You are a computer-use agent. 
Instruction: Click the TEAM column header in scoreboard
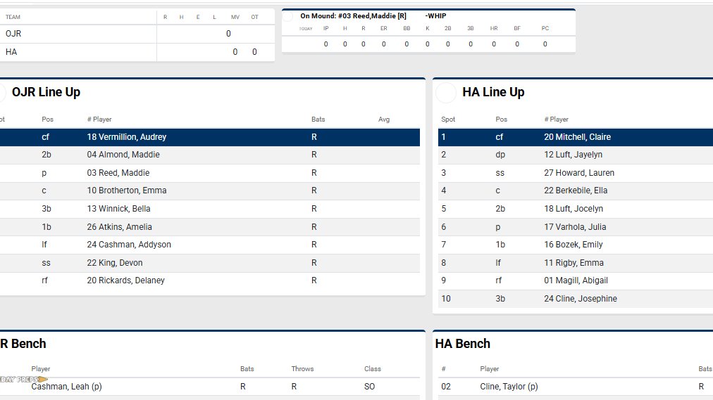coord(13,18)
